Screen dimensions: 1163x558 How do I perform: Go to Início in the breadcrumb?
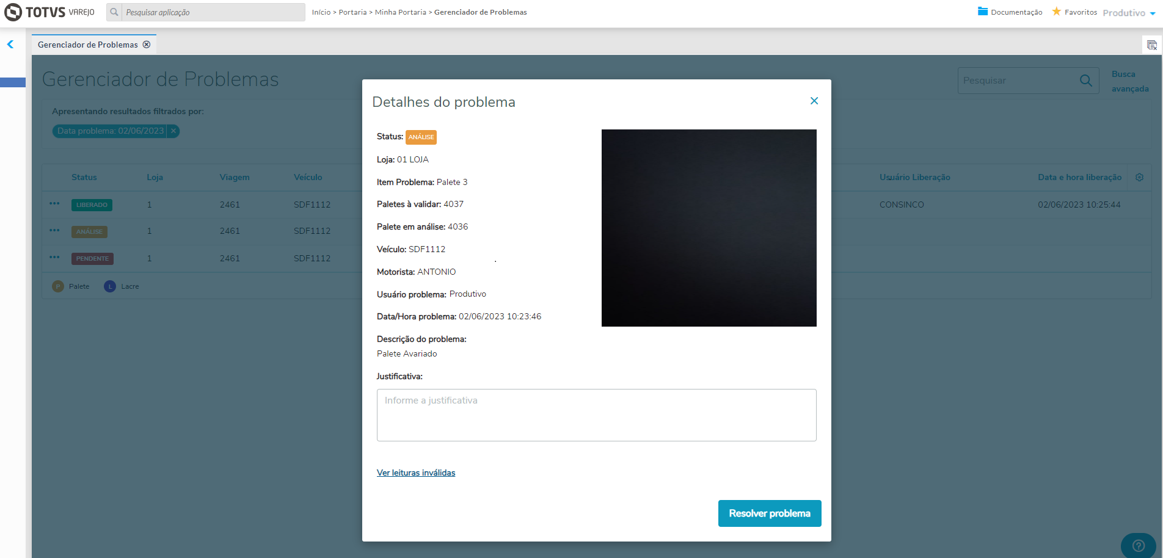321,12
